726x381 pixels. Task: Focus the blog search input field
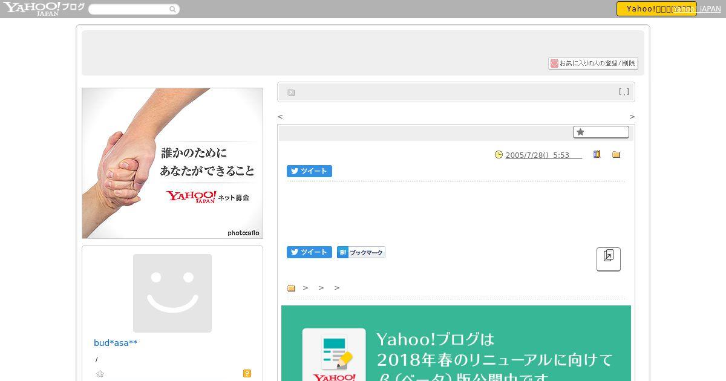[128, 9]
